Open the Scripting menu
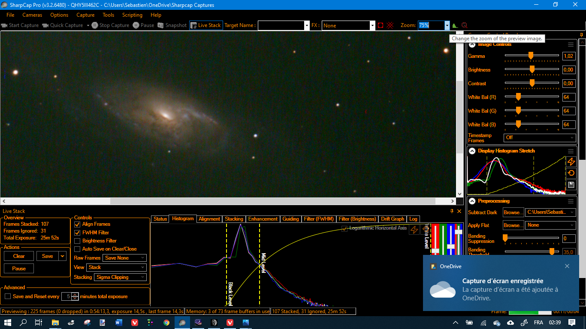This screenshot has height=329, width=586. pyautogui.click(x=132, y=15)
